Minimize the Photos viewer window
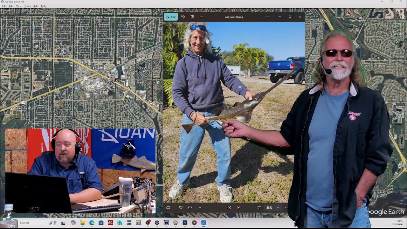The height and width of the screenshot is (229, 407). [279, 17]
